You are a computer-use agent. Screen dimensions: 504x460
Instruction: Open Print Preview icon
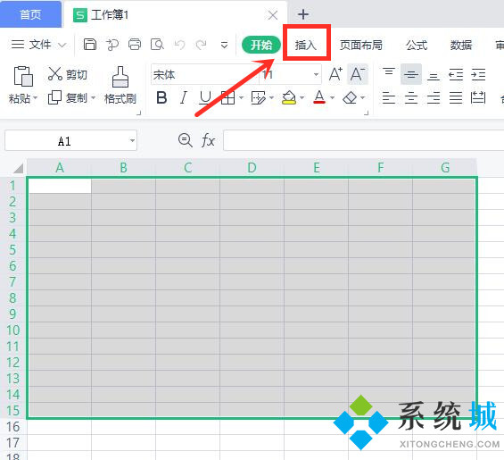point(157,44)
